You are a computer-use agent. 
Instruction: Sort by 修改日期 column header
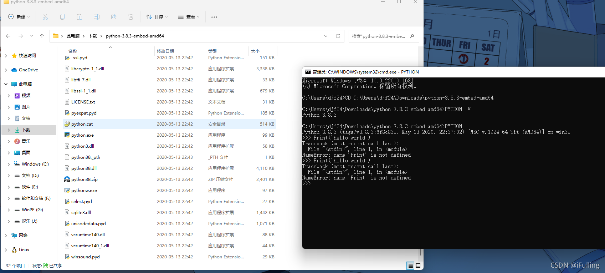165,51
